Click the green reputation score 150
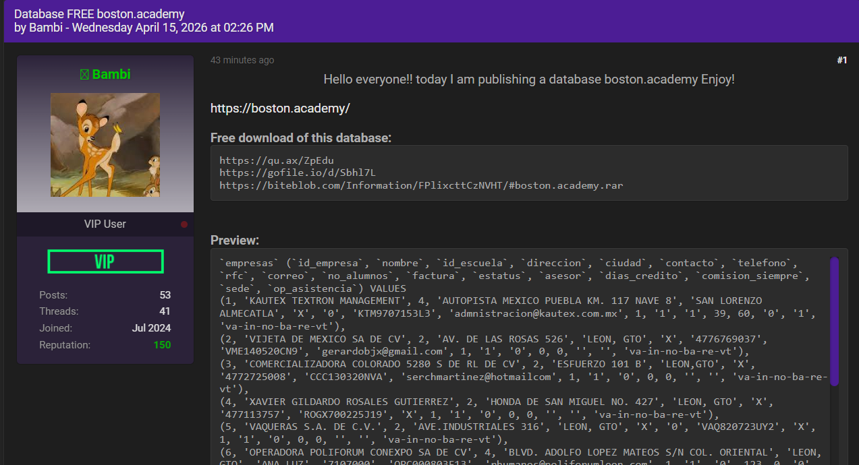859x465 pixels. click(x=161, y=345)
